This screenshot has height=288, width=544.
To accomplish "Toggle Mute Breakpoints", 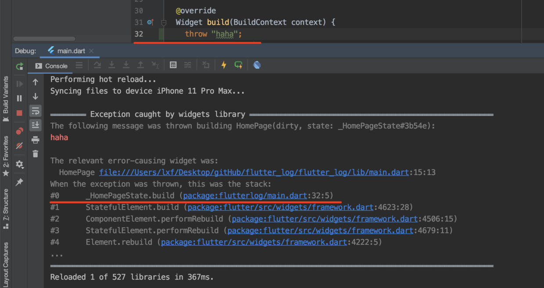I will (x=19, y=146).
